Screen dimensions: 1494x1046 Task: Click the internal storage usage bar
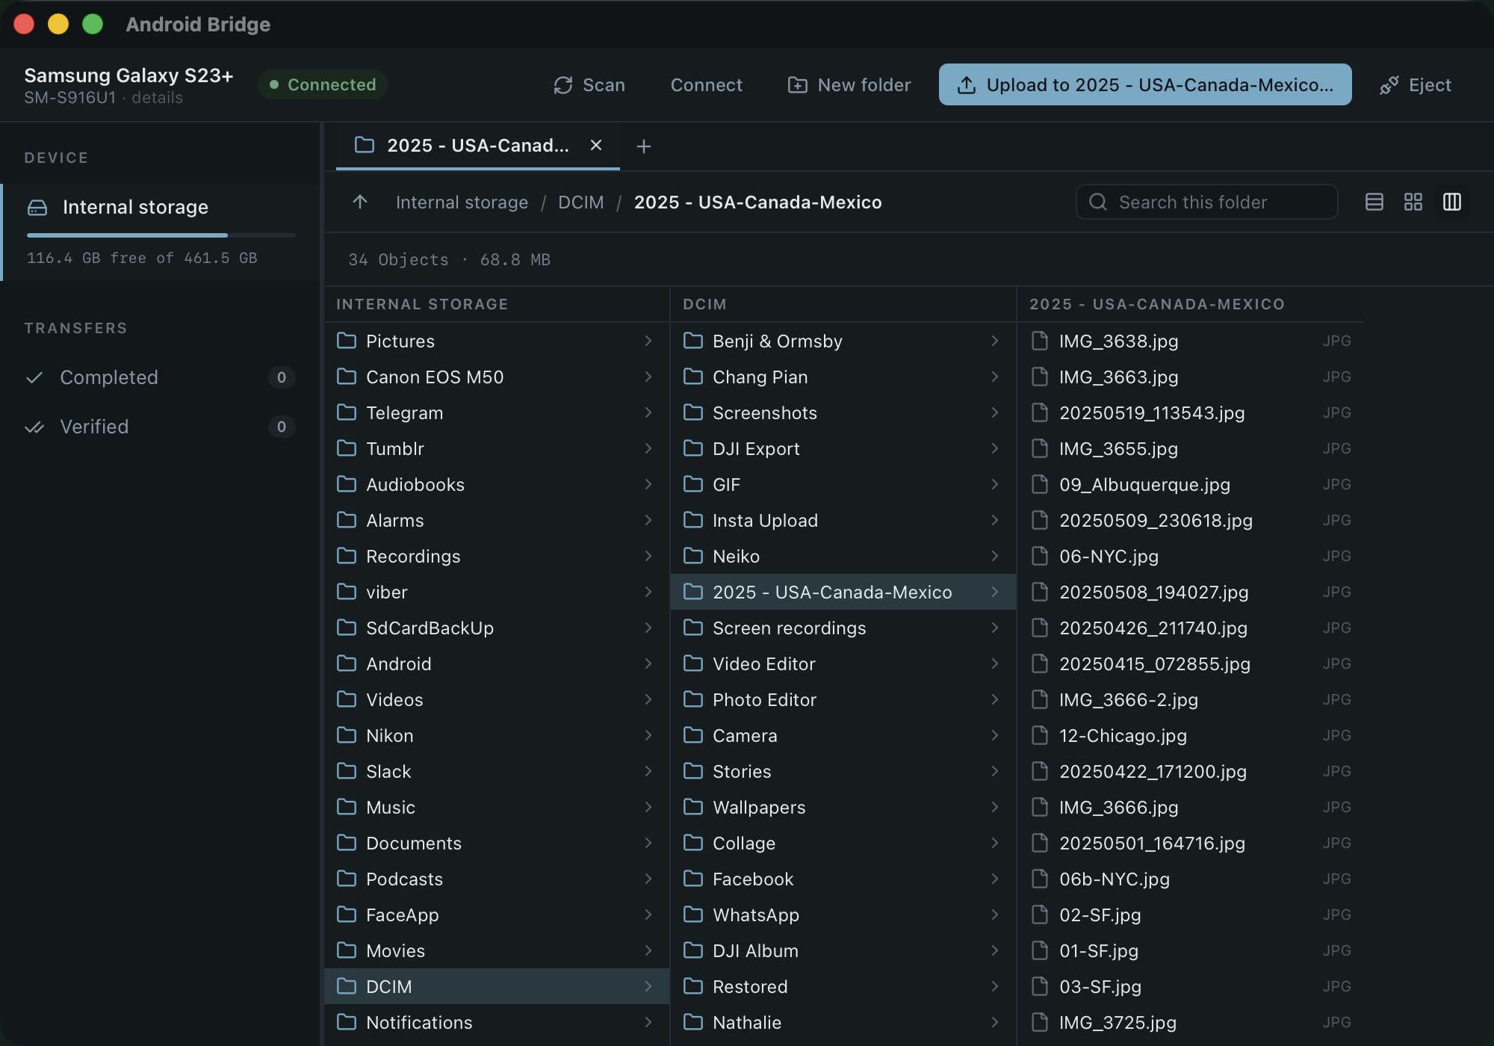pyautogui.click(x=161, y=235)
